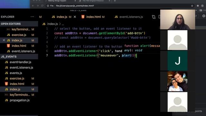
Task: Click line number 1 in the gutter
Action: pos(47,29)
